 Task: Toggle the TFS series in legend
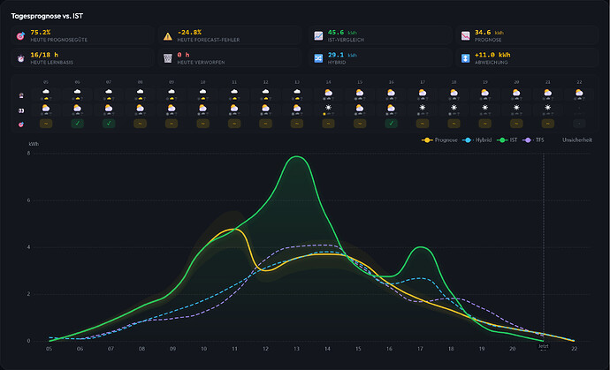pyautogui.click(x=533, y=140)
